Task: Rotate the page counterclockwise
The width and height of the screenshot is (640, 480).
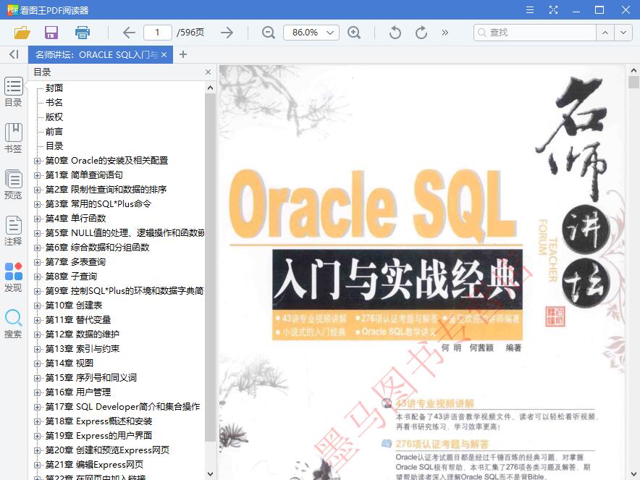Action: (395, 33)
